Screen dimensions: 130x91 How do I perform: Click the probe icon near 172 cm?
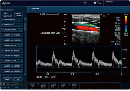pos(95,3)
